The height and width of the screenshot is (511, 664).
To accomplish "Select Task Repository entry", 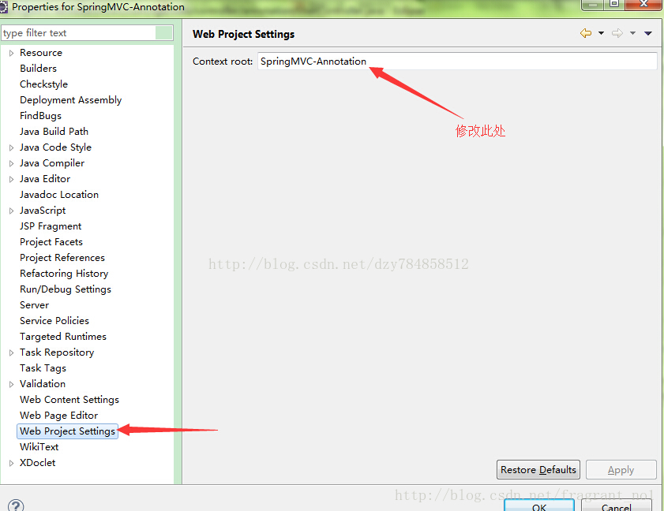I will pyautogui.click(x=57, y=352).
